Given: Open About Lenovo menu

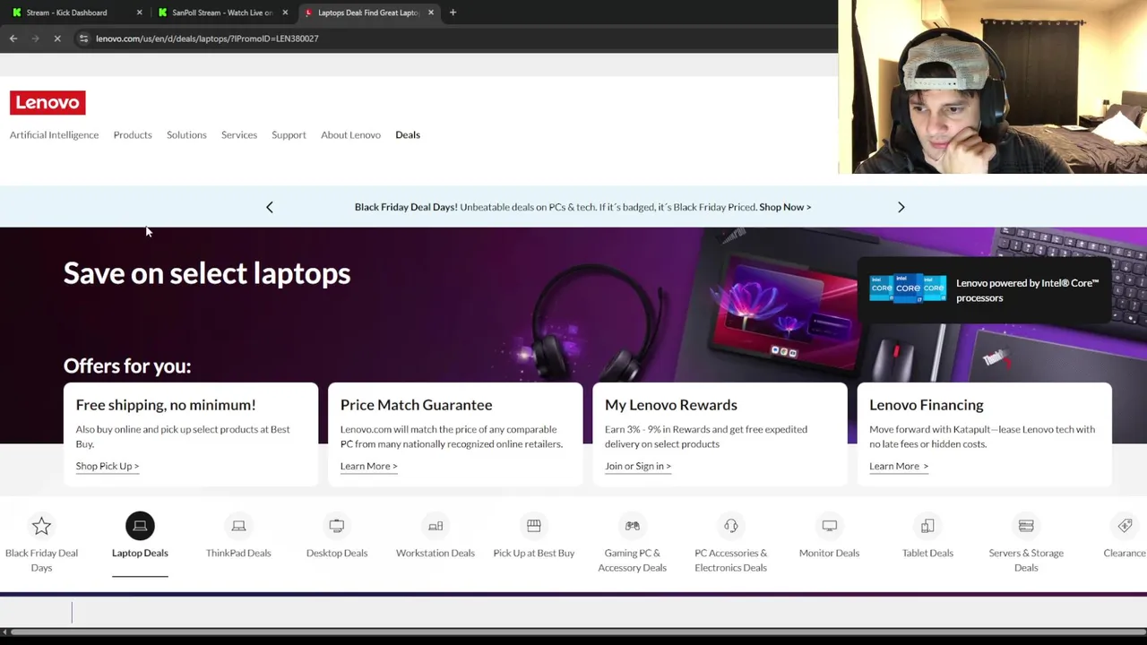Looking at the screenshot, I should pos(350,135).
